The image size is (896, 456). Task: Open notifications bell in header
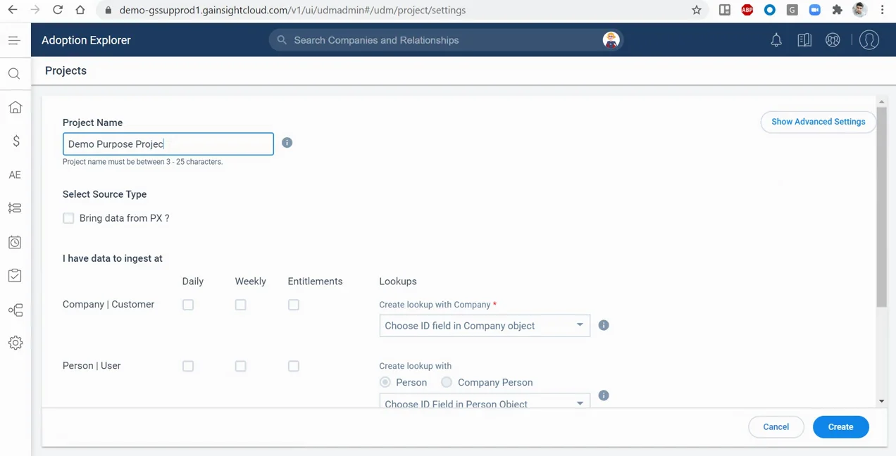pyautogui.click(x=776, y=40)
